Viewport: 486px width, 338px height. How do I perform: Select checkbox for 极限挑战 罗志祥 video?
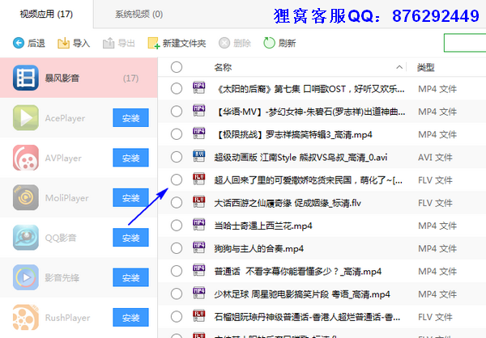(x=177, y=134)
